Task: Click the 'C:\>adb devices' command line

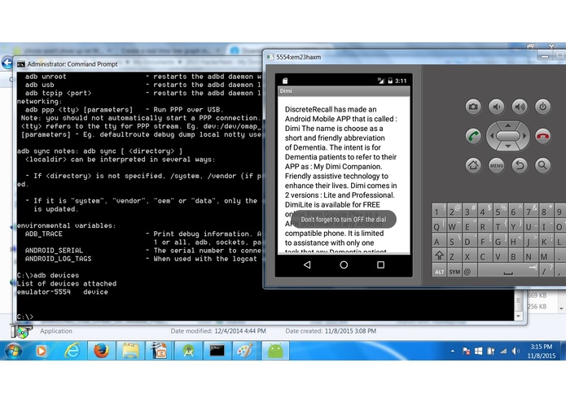Action: [x=48, y=275]
